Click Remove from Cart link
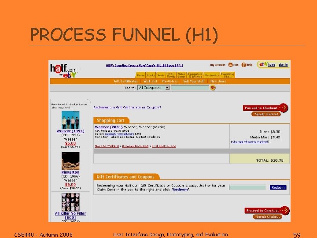 135,146
